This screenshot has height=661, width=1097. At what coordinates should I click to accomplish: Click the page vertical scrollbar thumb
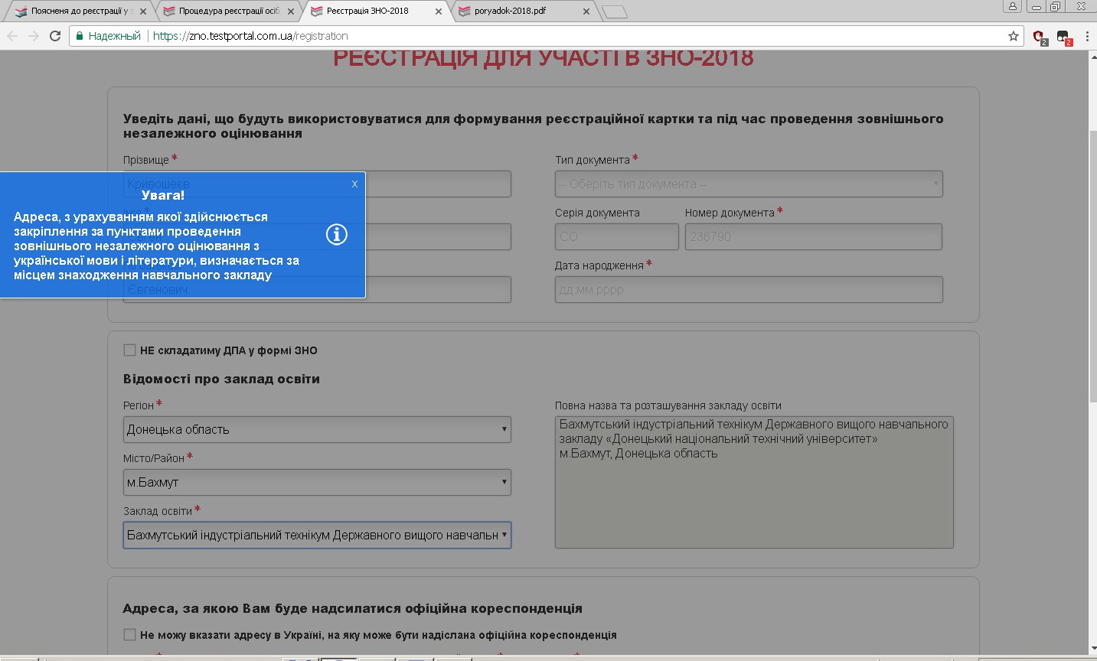click(1092, 265)
